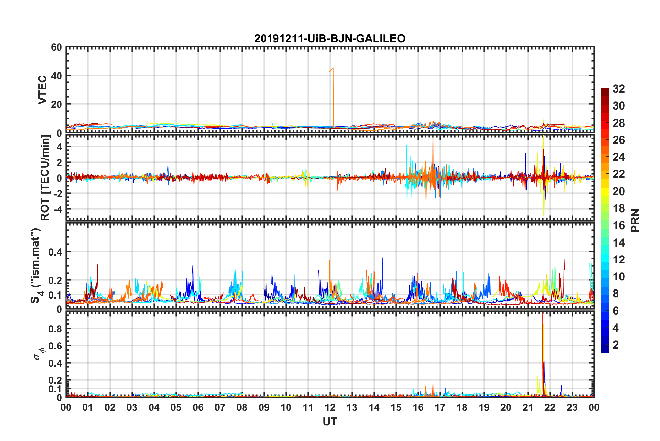Click x-axis hour label 12
660x441 pixels.
click(x=330, y=408)
